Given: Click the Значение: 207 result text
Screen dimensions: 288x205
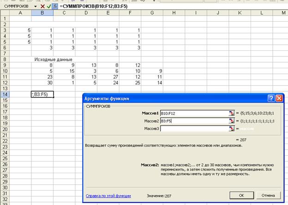Looking at the screenshot, I should coord(159,196).
